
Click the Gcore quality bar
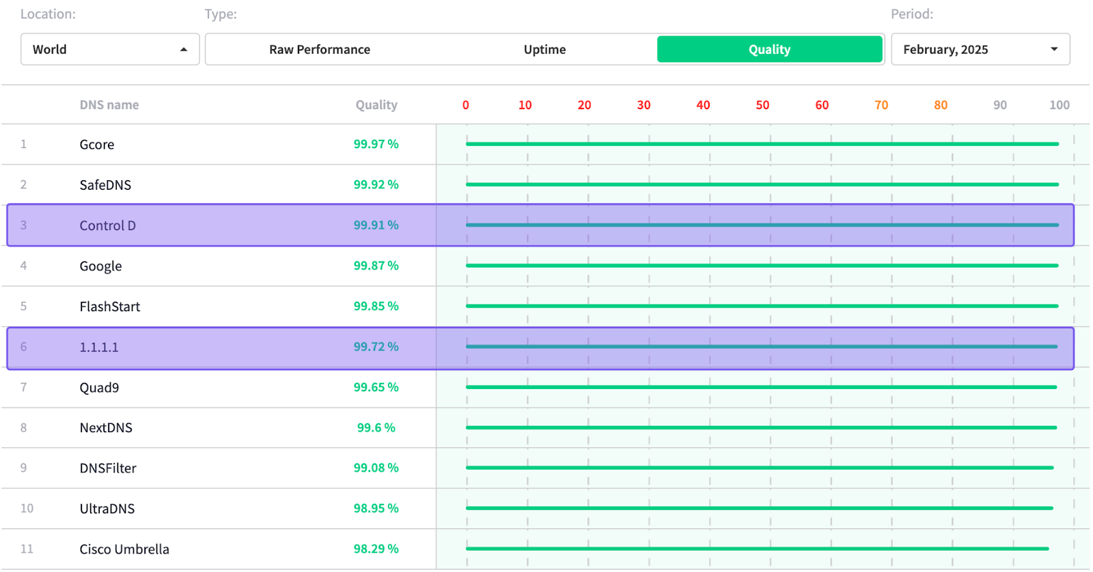(x=762, y=144)
